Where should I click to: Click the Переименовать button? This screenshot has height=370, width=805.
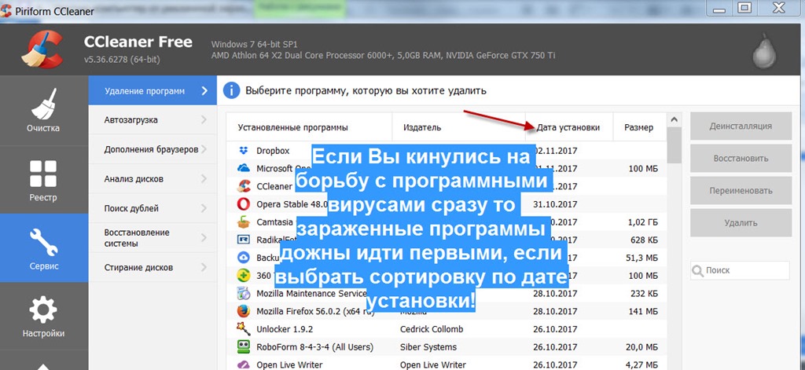tap(741, 191)
